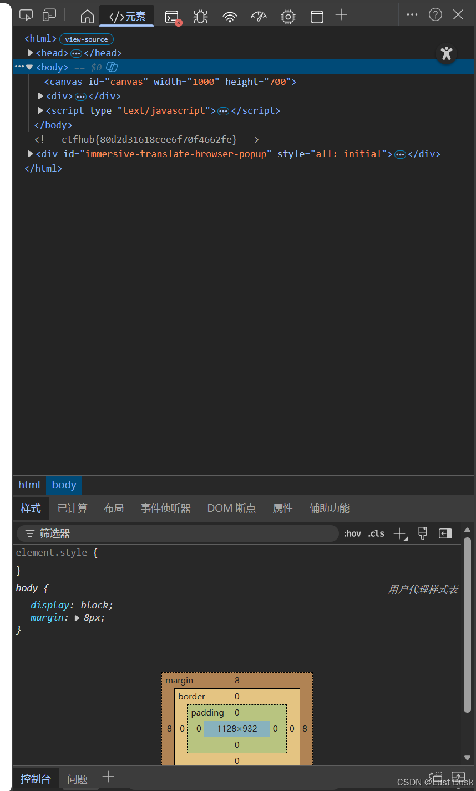Click the 1128×932 content box

[237, 728]
